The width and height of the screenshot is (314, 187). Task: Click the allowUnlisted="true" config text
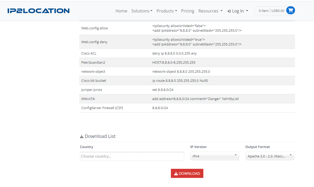click(x=179, y=40)
